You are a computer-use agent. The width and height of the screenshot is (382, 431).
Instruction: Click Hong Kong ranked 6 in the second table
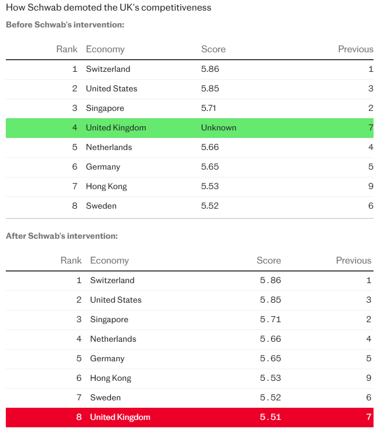[110, 378]
